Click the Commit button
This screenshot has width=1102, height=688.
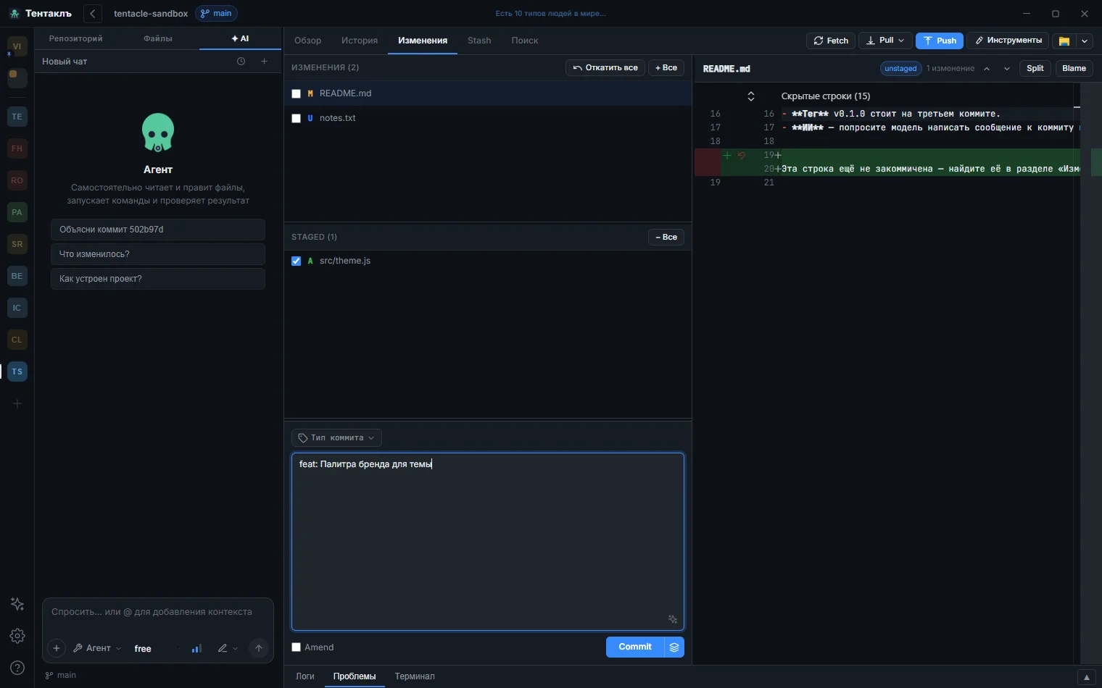[x=635, y=647]
